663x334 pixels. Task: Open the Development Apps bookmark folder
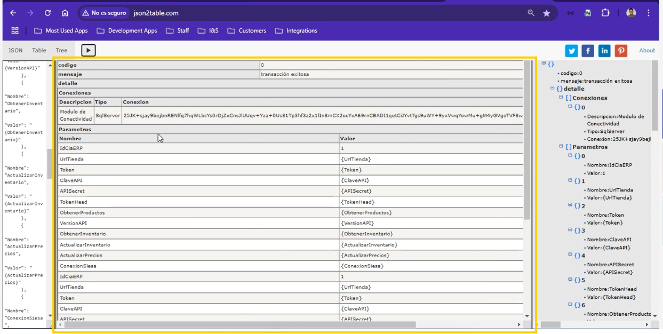(x=127, y=30)
